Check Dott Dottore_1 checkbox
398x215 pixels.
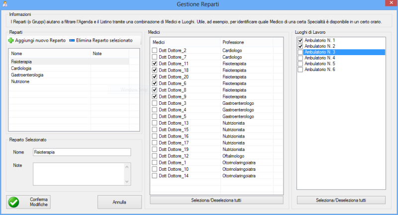pyautogui.click(x=155, y=162)
